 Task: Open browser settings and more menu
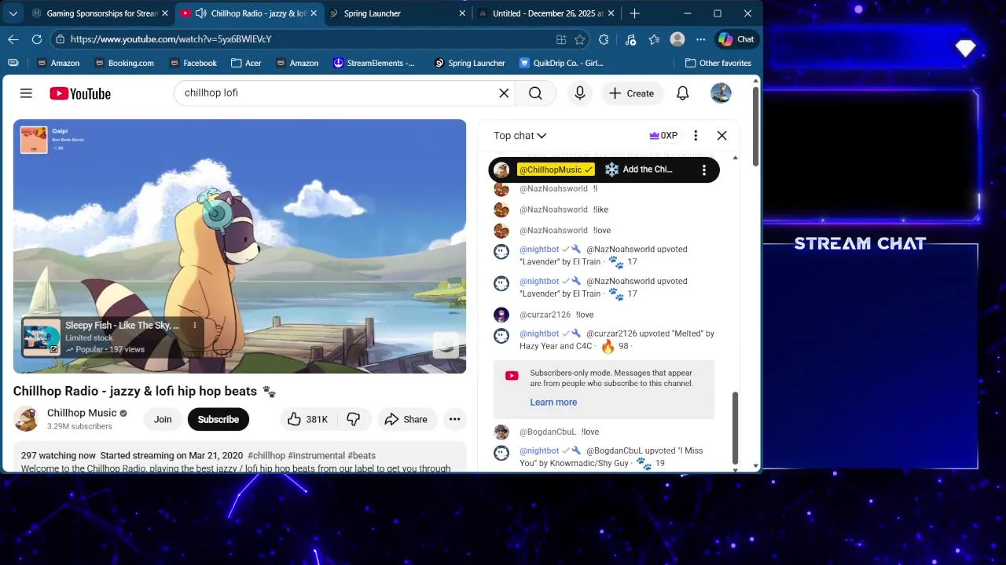pos(701,39)
